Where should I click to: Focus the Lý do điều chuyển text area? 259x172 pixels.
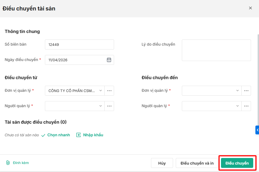pyautogui.click(x=216, y=50)
